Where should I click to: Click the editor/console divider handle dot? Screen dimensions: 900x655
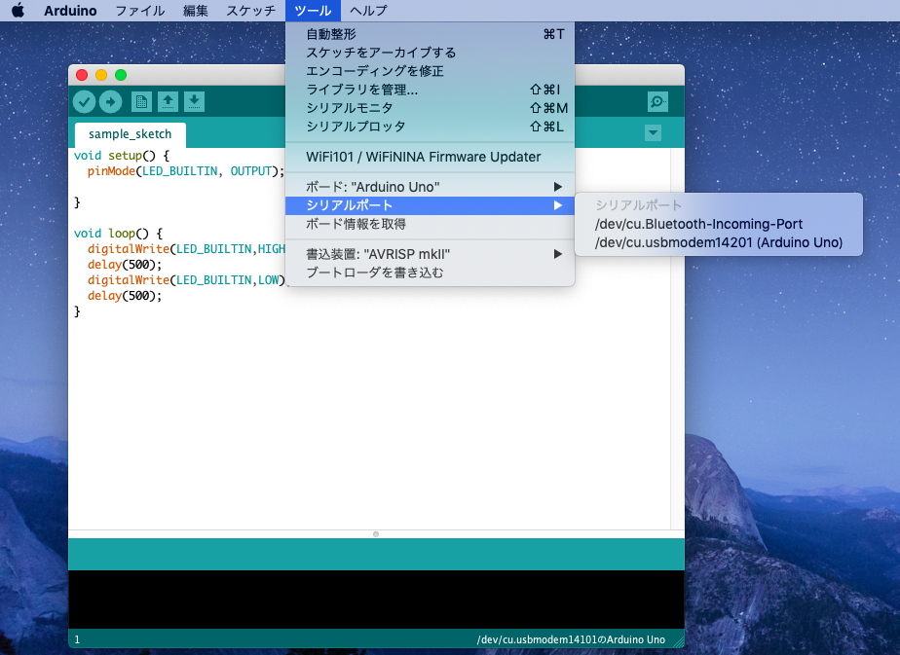[376, 534]
